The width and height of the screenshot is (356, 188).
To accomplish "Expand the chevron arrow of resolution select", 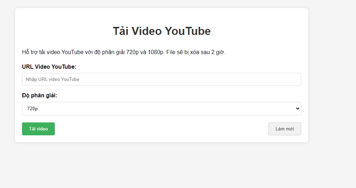I will click(x=297, y=108).
